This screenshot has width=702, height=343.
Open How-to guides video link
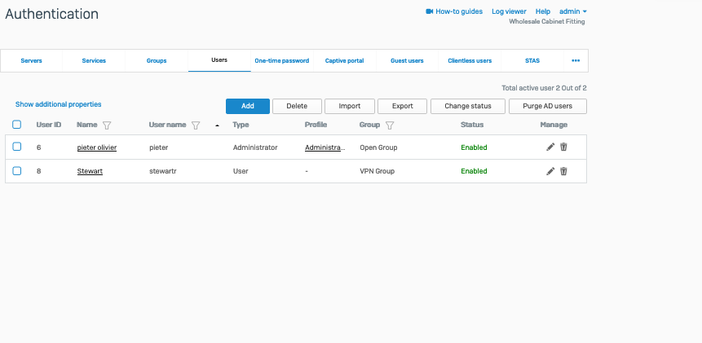[454, 11]
